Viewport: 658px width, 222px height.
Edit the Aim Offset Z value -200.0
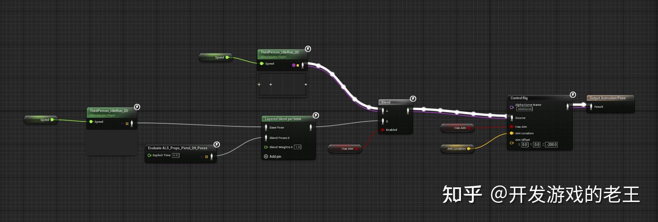(x=552, y=145)
